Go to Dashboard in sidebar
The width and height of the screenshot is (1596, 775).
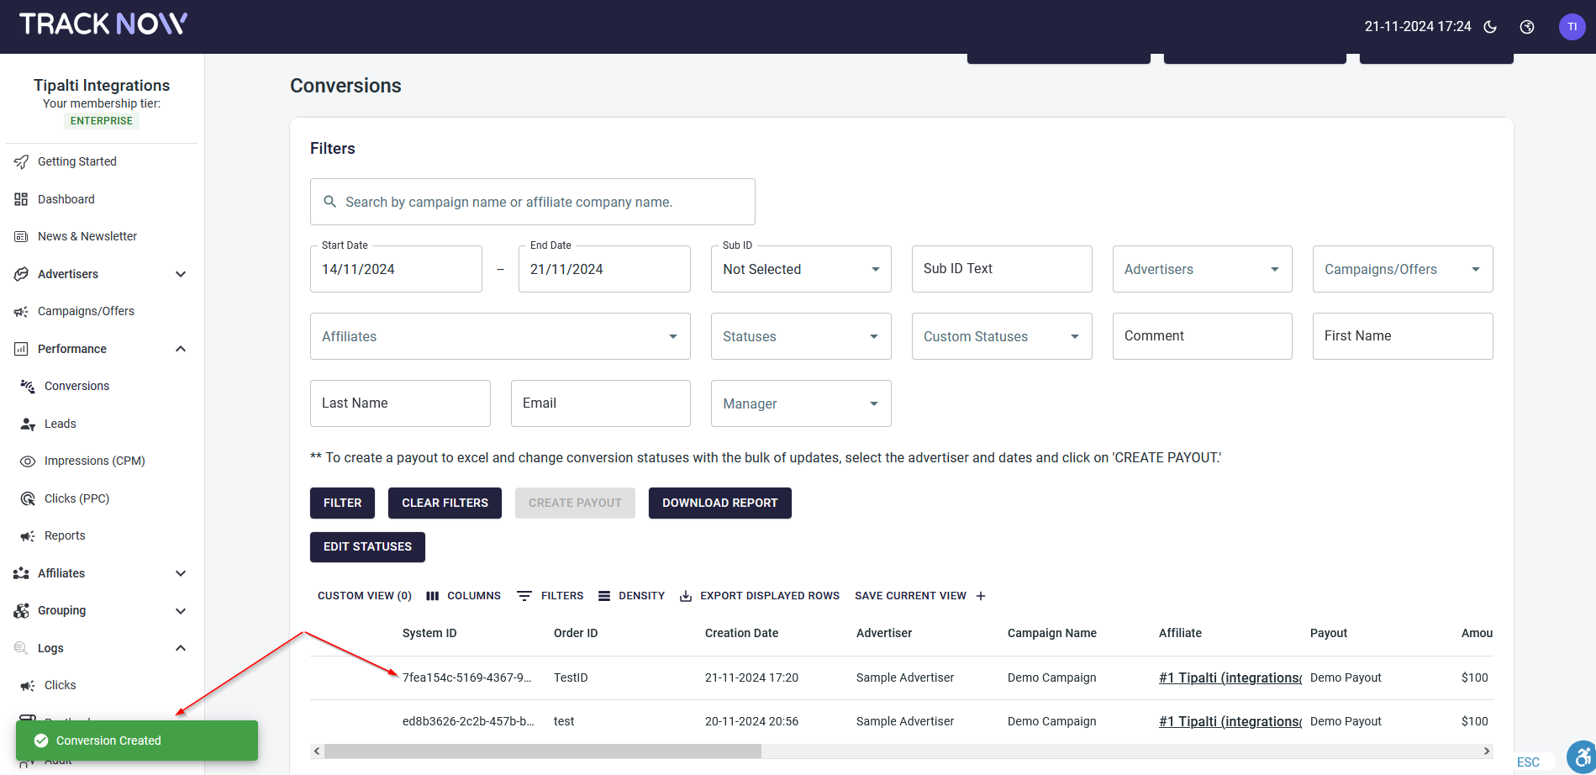[66, 199]
